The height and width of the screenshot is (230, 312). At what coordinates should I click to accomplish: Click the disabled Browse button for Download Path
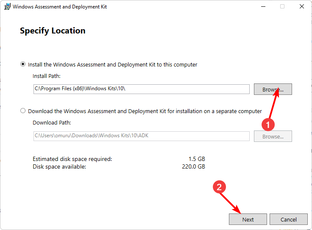tap(273, 136)
